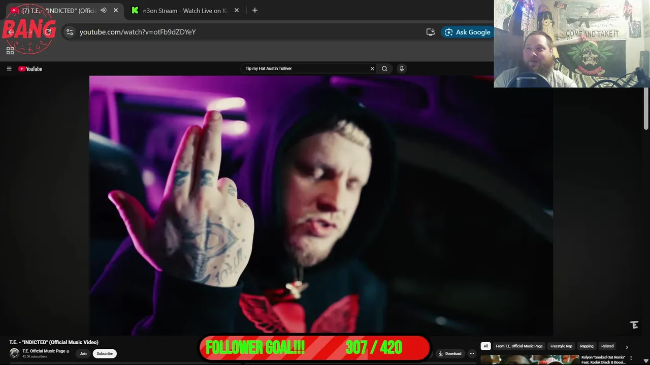Select the Related filter chip
650x365 pixels.
click(607, 346)
